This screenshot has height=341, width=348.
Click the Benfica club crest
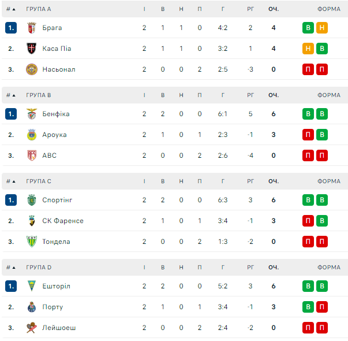(31, 114)
